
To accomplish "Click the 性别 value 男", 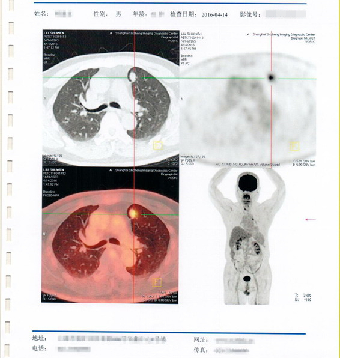I will click(x=118, y=14).
